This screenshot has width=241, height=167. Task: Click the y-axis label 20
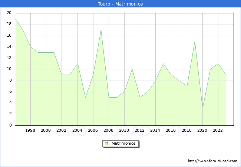[x=9, y=13]
